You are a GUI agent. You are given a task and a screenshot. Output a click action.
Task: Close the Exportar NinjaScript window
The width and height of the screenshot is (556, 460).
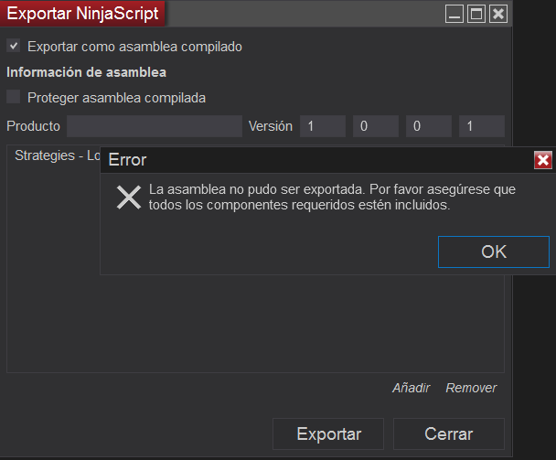point(498,15)
